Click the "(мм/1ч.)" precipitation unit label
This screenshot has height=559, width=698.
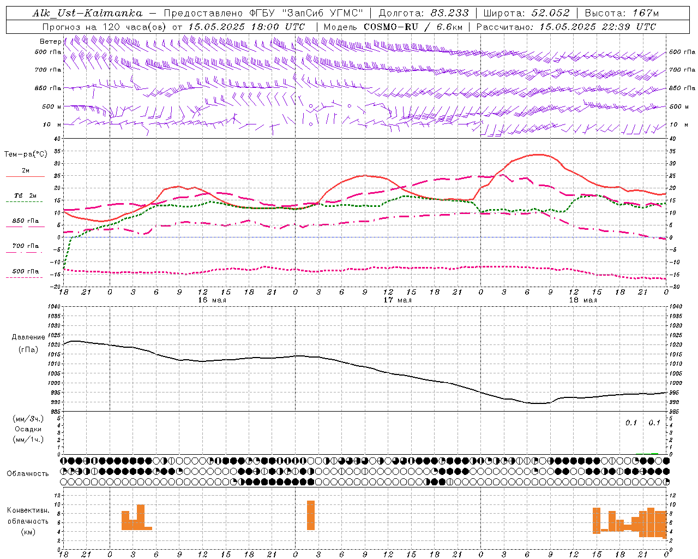pos(28,439)
